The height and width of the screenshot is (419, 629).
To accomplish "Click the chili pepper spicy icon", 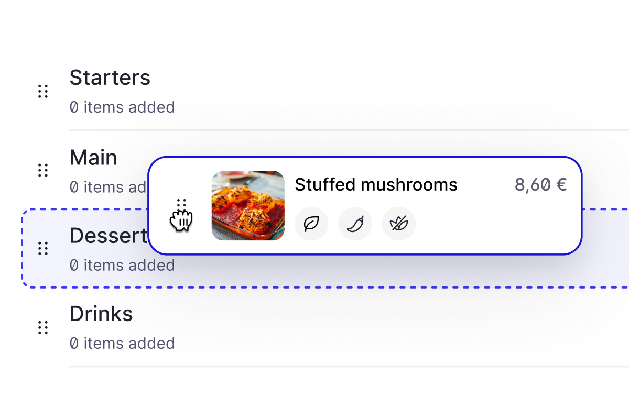I will pyautogui.click(x=355, y=224).
